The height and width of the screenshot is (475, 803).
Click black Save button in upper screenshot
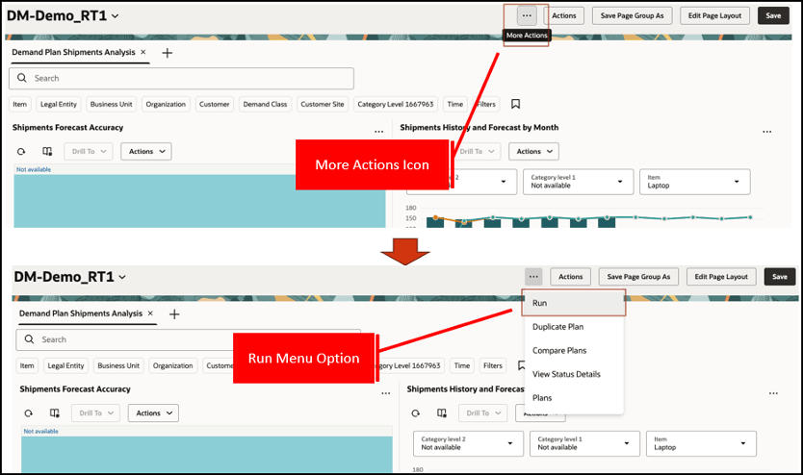(x=773, y=15)
